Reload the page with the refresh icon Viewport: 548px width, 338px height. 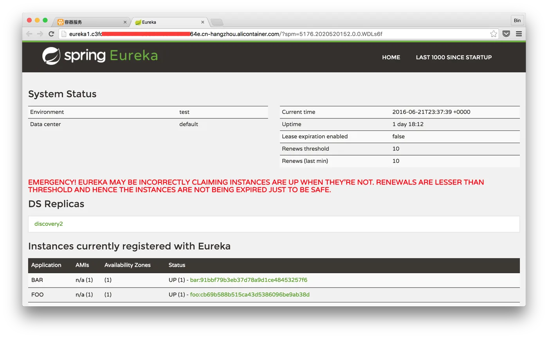coord(51,34)
